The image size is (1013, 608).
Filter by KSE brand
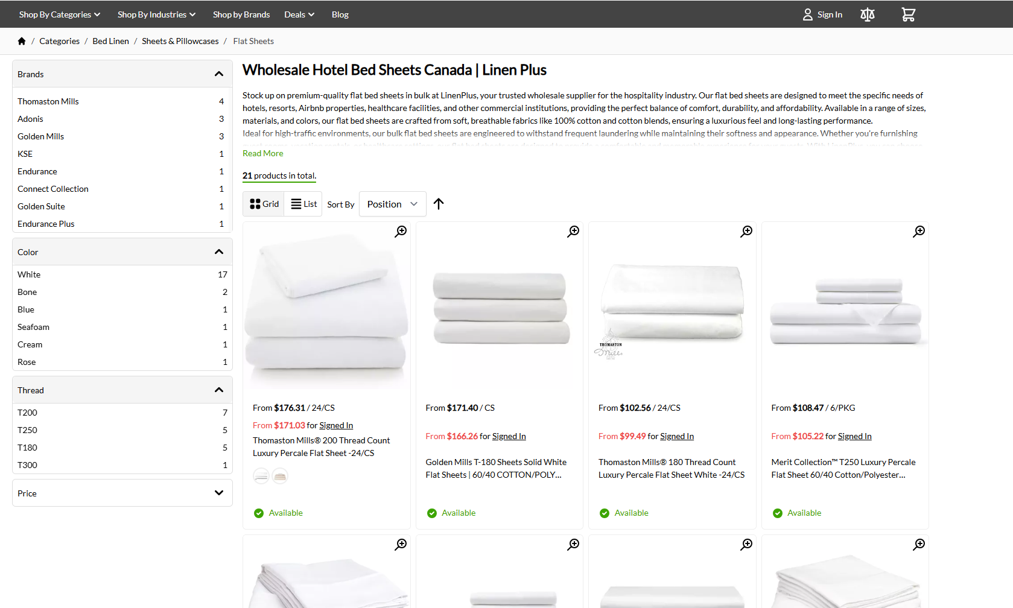point(121,154)
